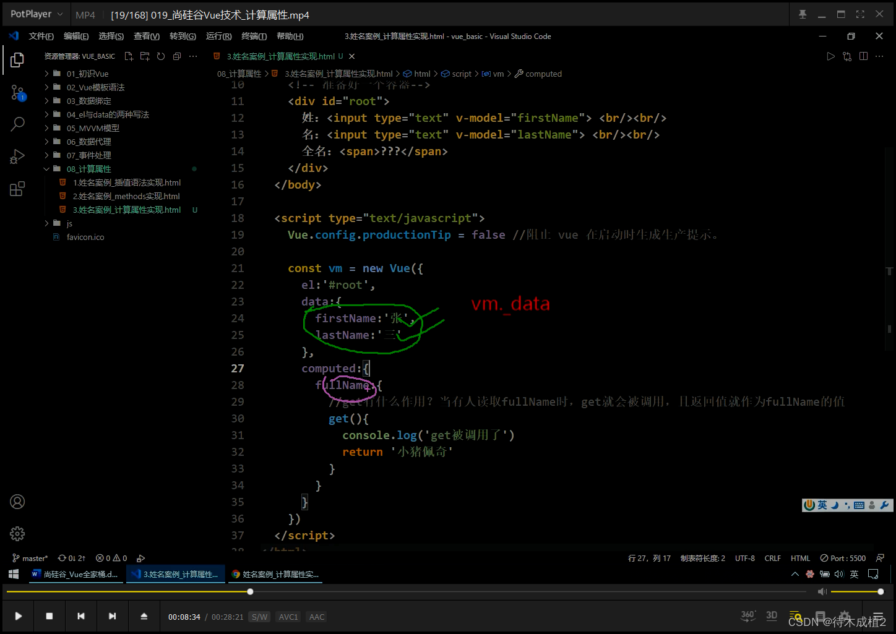
Task: Open editor more actions ellipsis
Action: (x=879, y=56)
